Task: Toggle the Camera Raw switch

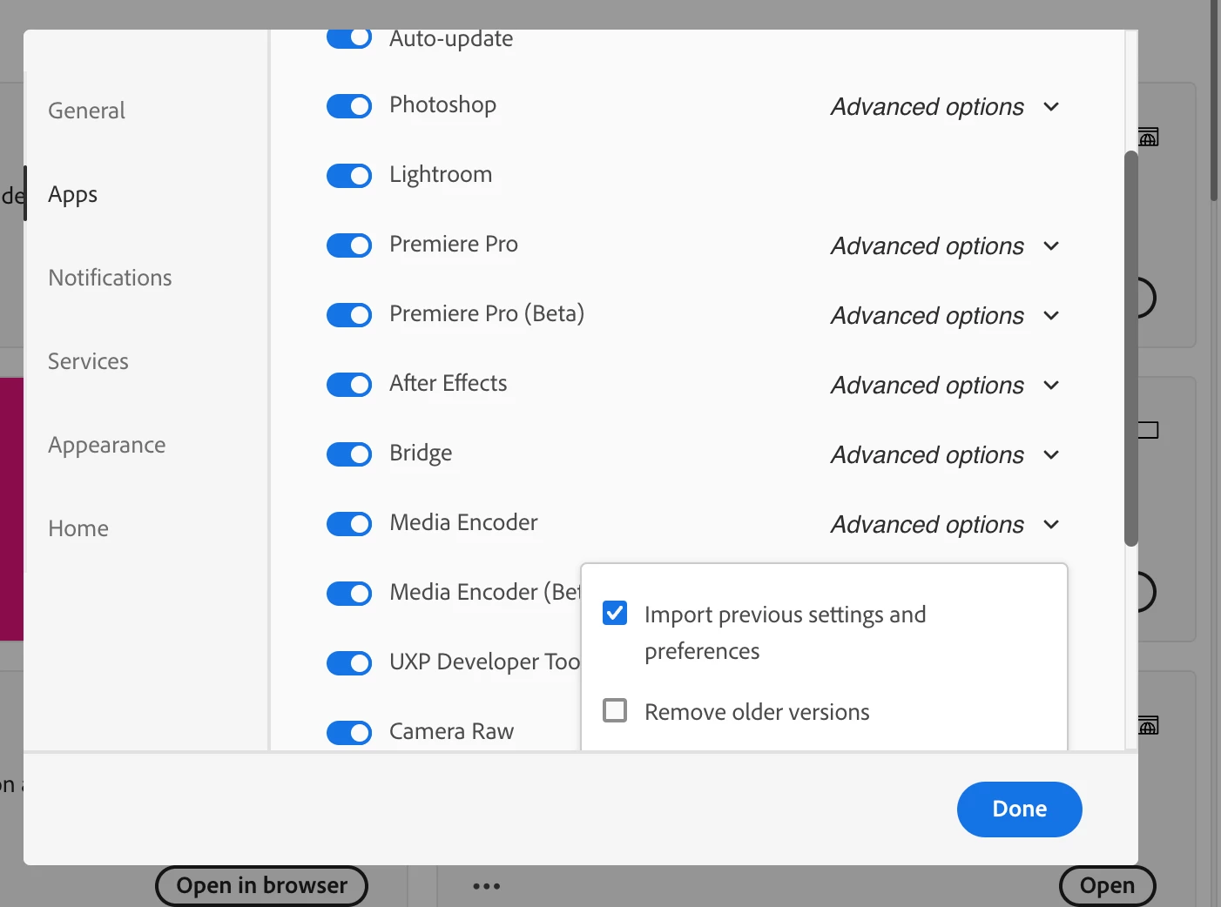Action: pos(349,733)
